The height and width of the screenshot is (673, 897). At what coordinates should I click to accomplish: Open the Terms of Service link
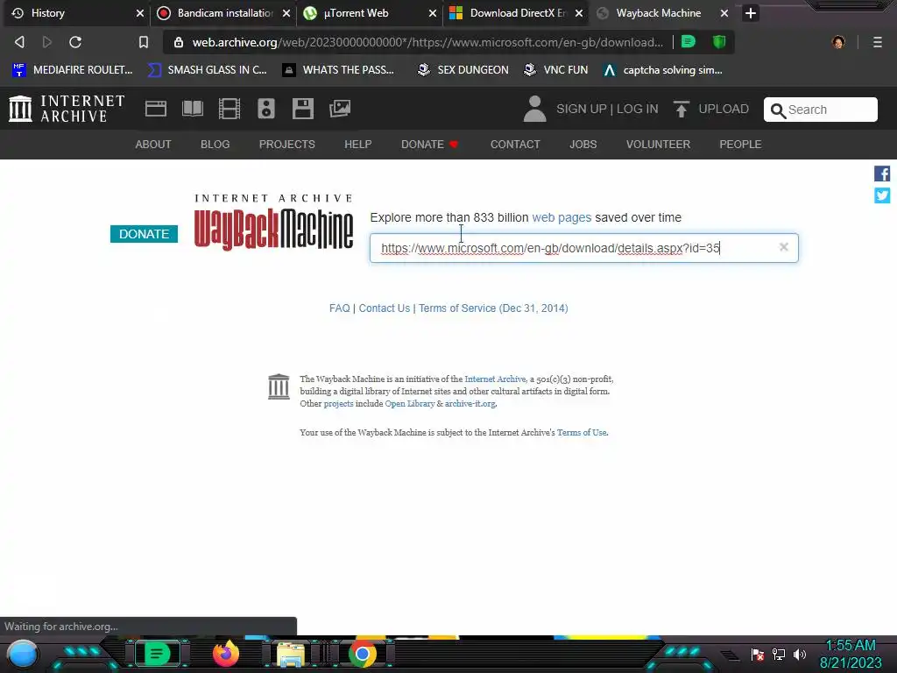pos(493,308)
